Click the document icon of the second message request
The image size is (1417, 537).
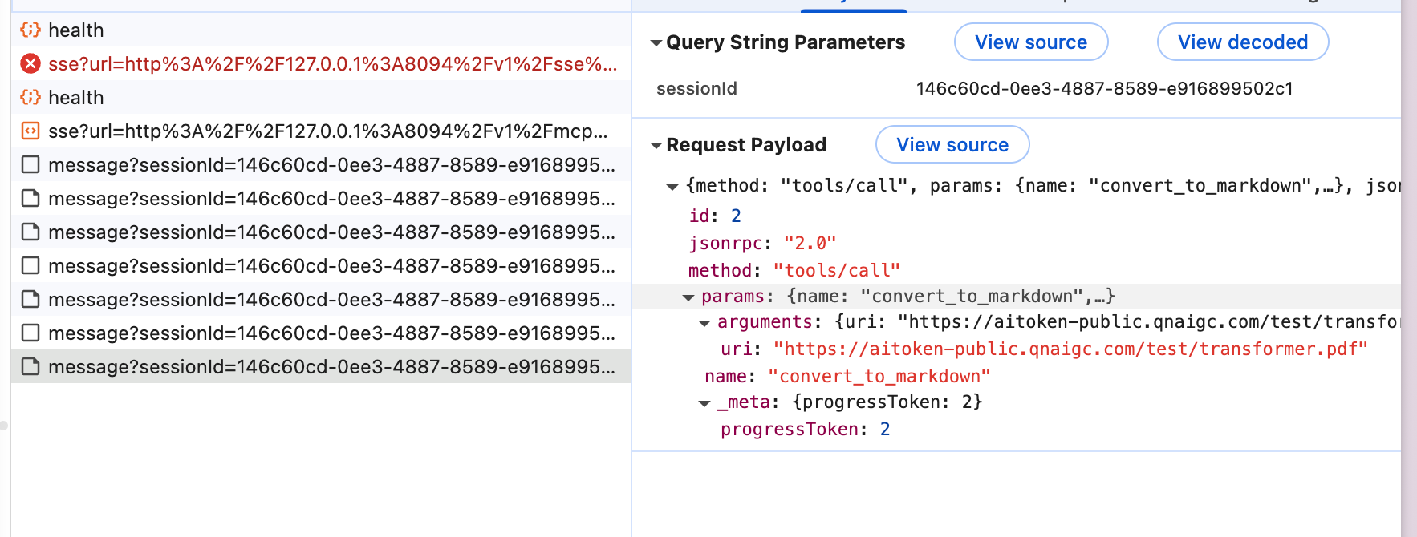click(30, 199)
